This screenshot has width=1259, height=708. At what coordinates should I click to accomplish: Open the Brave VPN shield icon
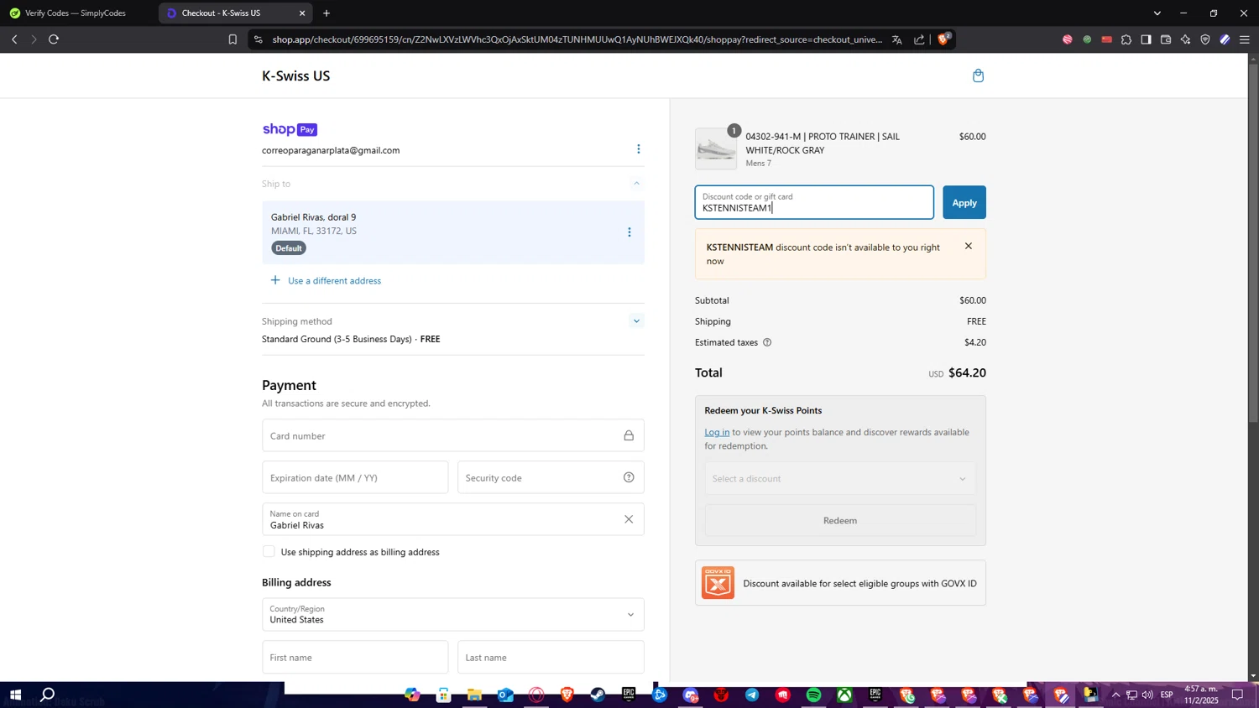1205,39
